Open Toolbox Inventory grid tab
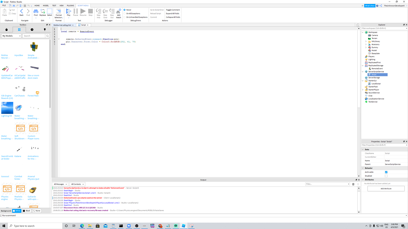408x229 pixels. pyautogui.click(x=19, y=30)
